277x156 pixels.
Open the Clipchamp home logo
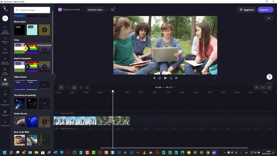[5, 8]
